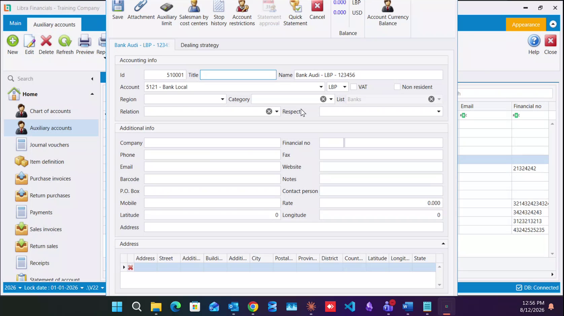Select the Auxiliary accounts ribbon tab
Image resolution: width=564 pixels, height=316 pixels.
click(54, 25)
